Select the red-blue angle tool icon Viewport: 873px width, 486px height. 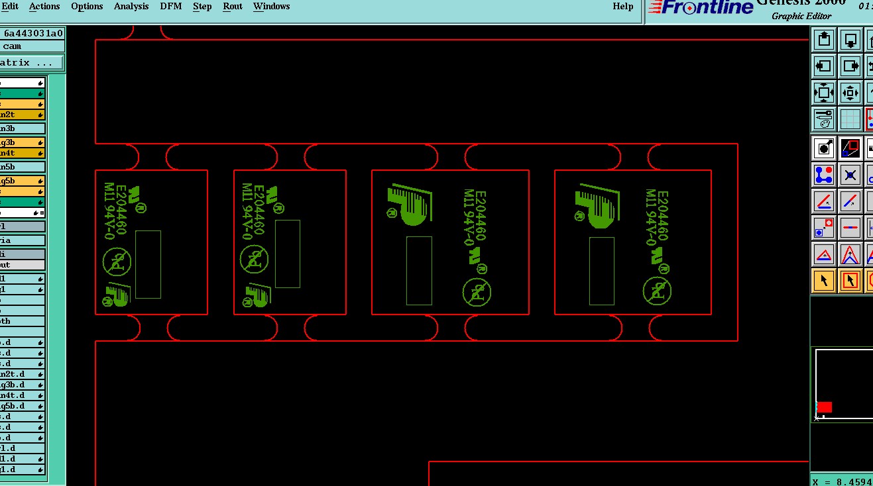[x=824, y=201]
